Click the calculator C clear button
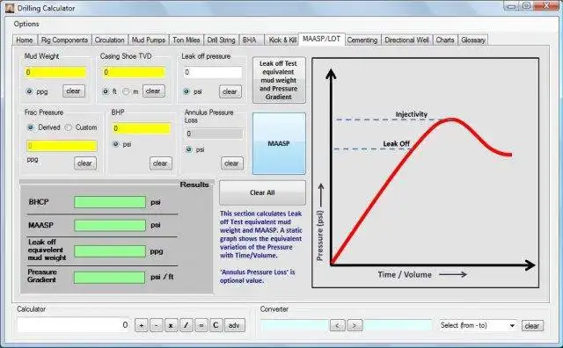 click(216, 325)
